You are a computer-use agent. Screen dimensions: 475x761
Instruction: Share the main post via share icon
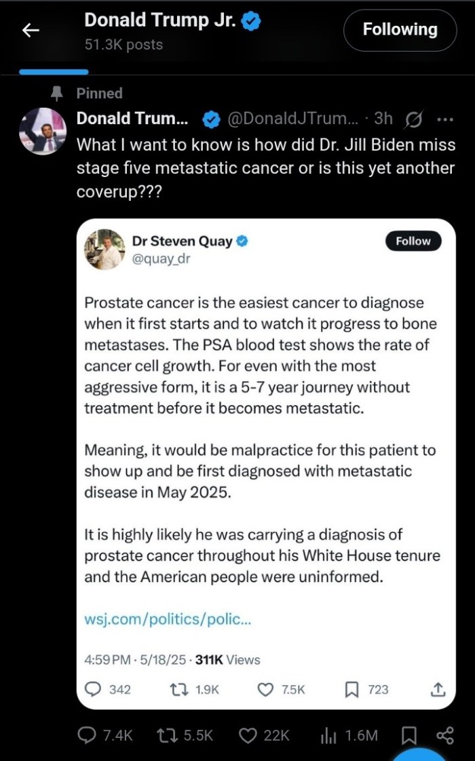pos(445,736)
